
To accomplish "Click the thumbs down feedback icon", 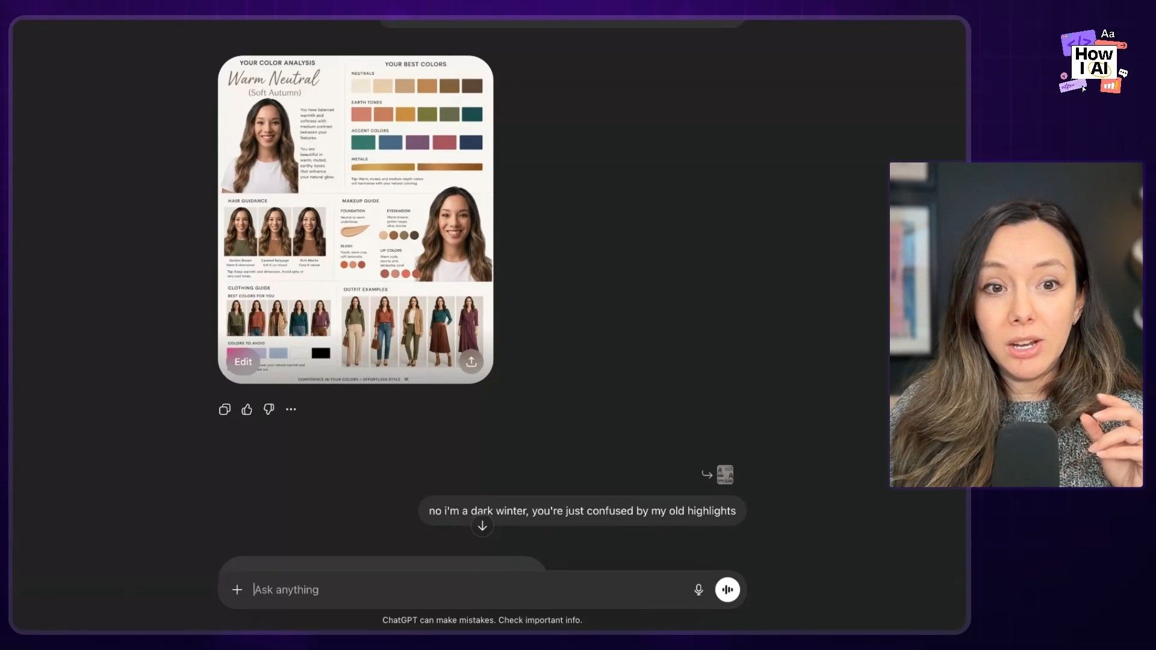I will pyautogui.click(x=269, y=409).
